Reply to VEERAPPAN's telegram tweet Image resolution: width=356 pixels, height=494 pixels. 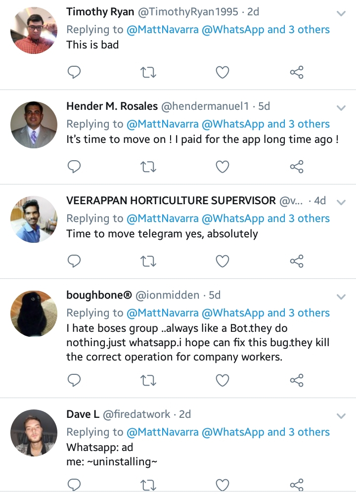click(x=74, y=261)
